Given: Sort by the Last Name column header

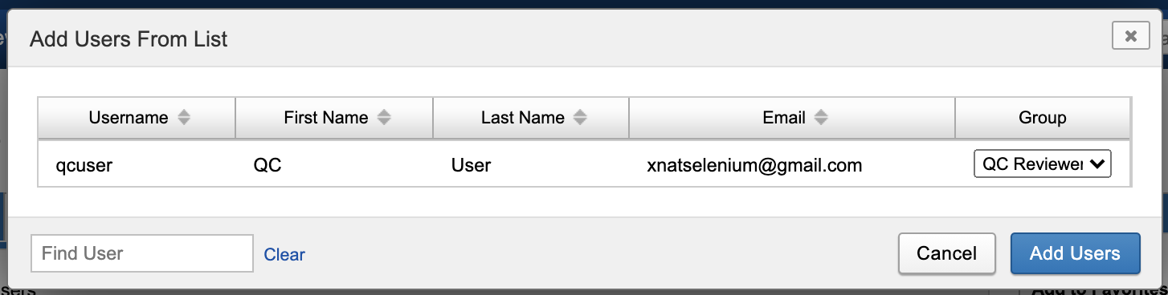Looking at the screenshot, I should coord(531,118).
